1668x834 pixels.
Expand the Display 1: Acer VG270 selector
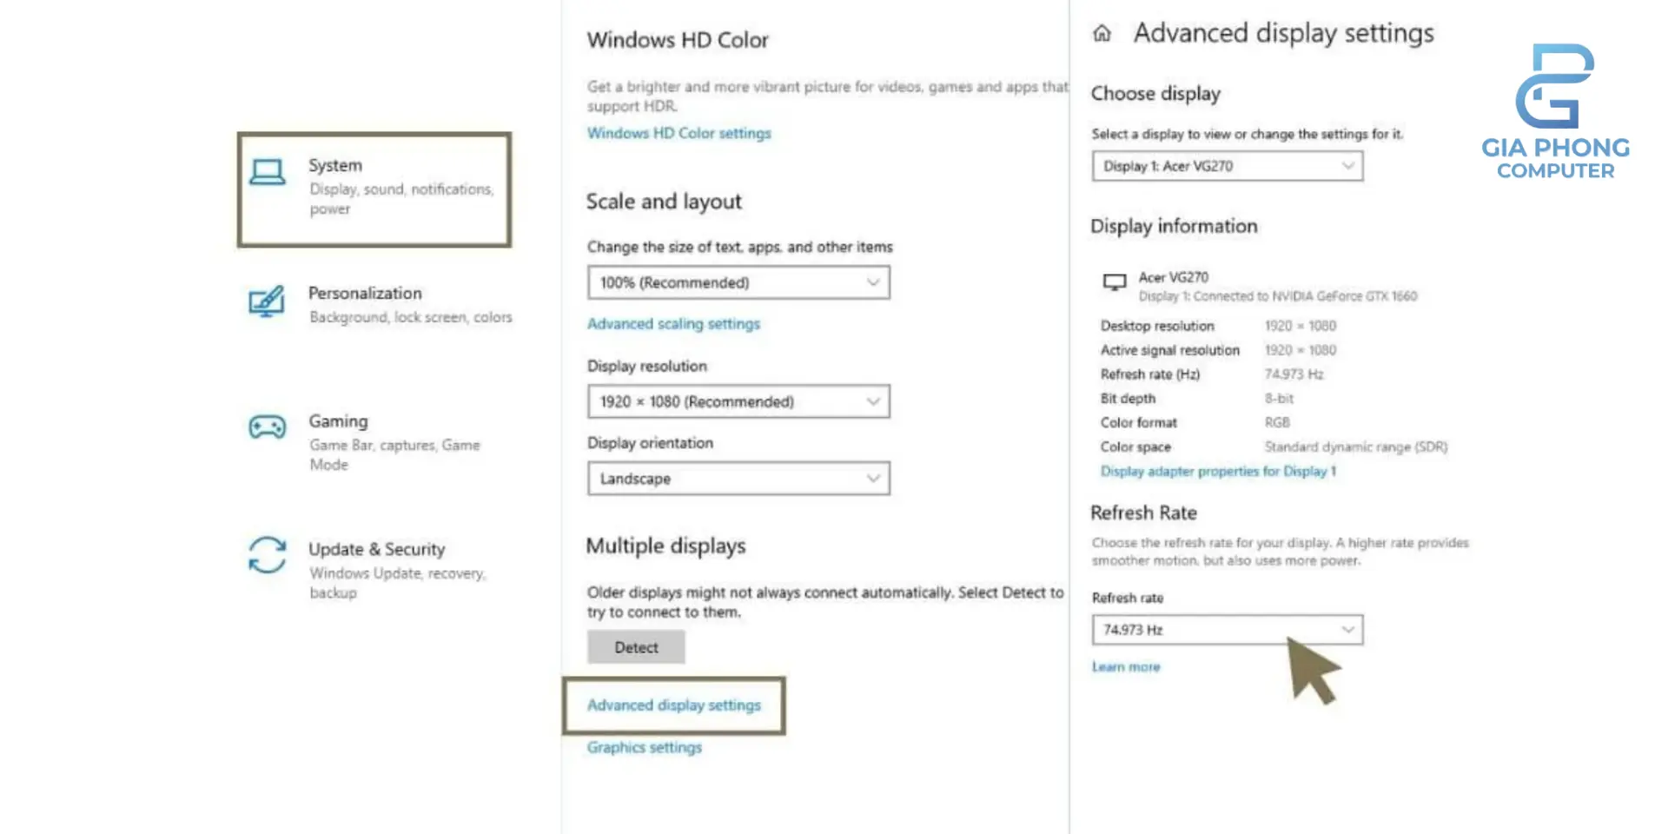(1227, 166)
